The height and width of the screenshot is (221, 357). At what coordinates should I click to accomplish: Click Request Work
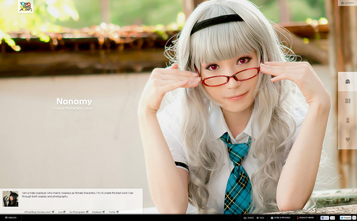[305, 218]
